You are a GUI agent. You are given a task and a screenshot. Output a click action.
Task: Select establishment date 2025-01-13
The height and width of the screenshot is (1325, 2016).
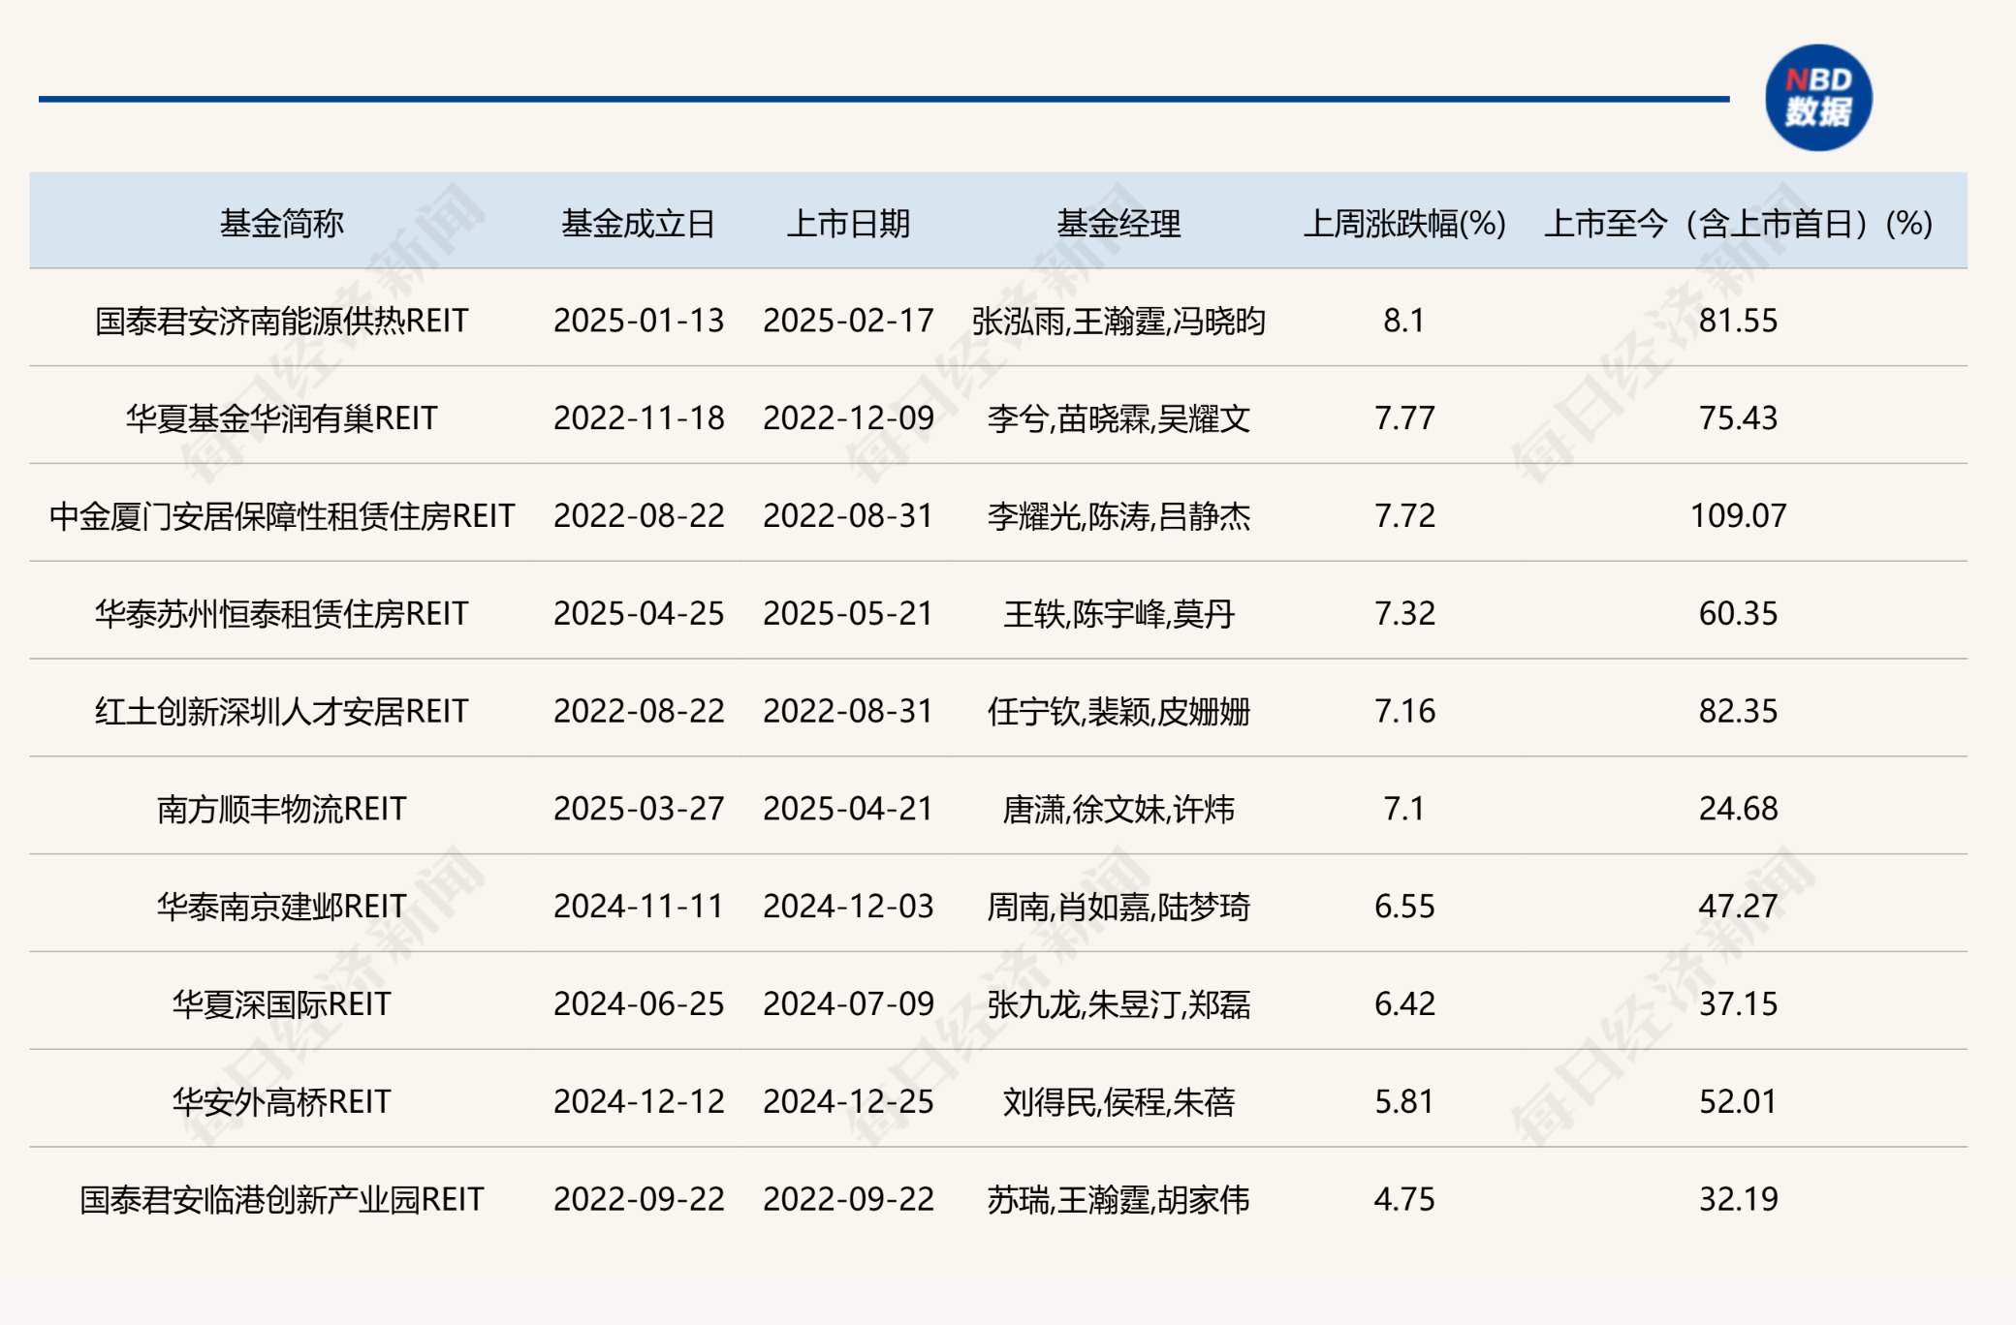tap(639, 321)
